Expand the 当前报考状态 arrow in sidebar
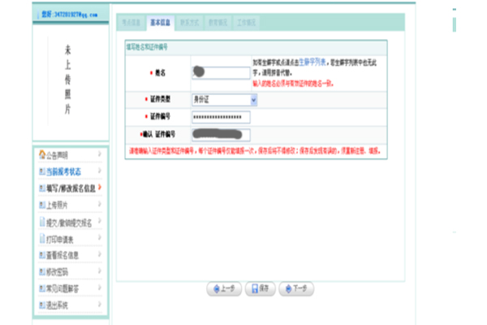Image resolution: width=487 pixels, height=325 pixels. click(100, 171)
